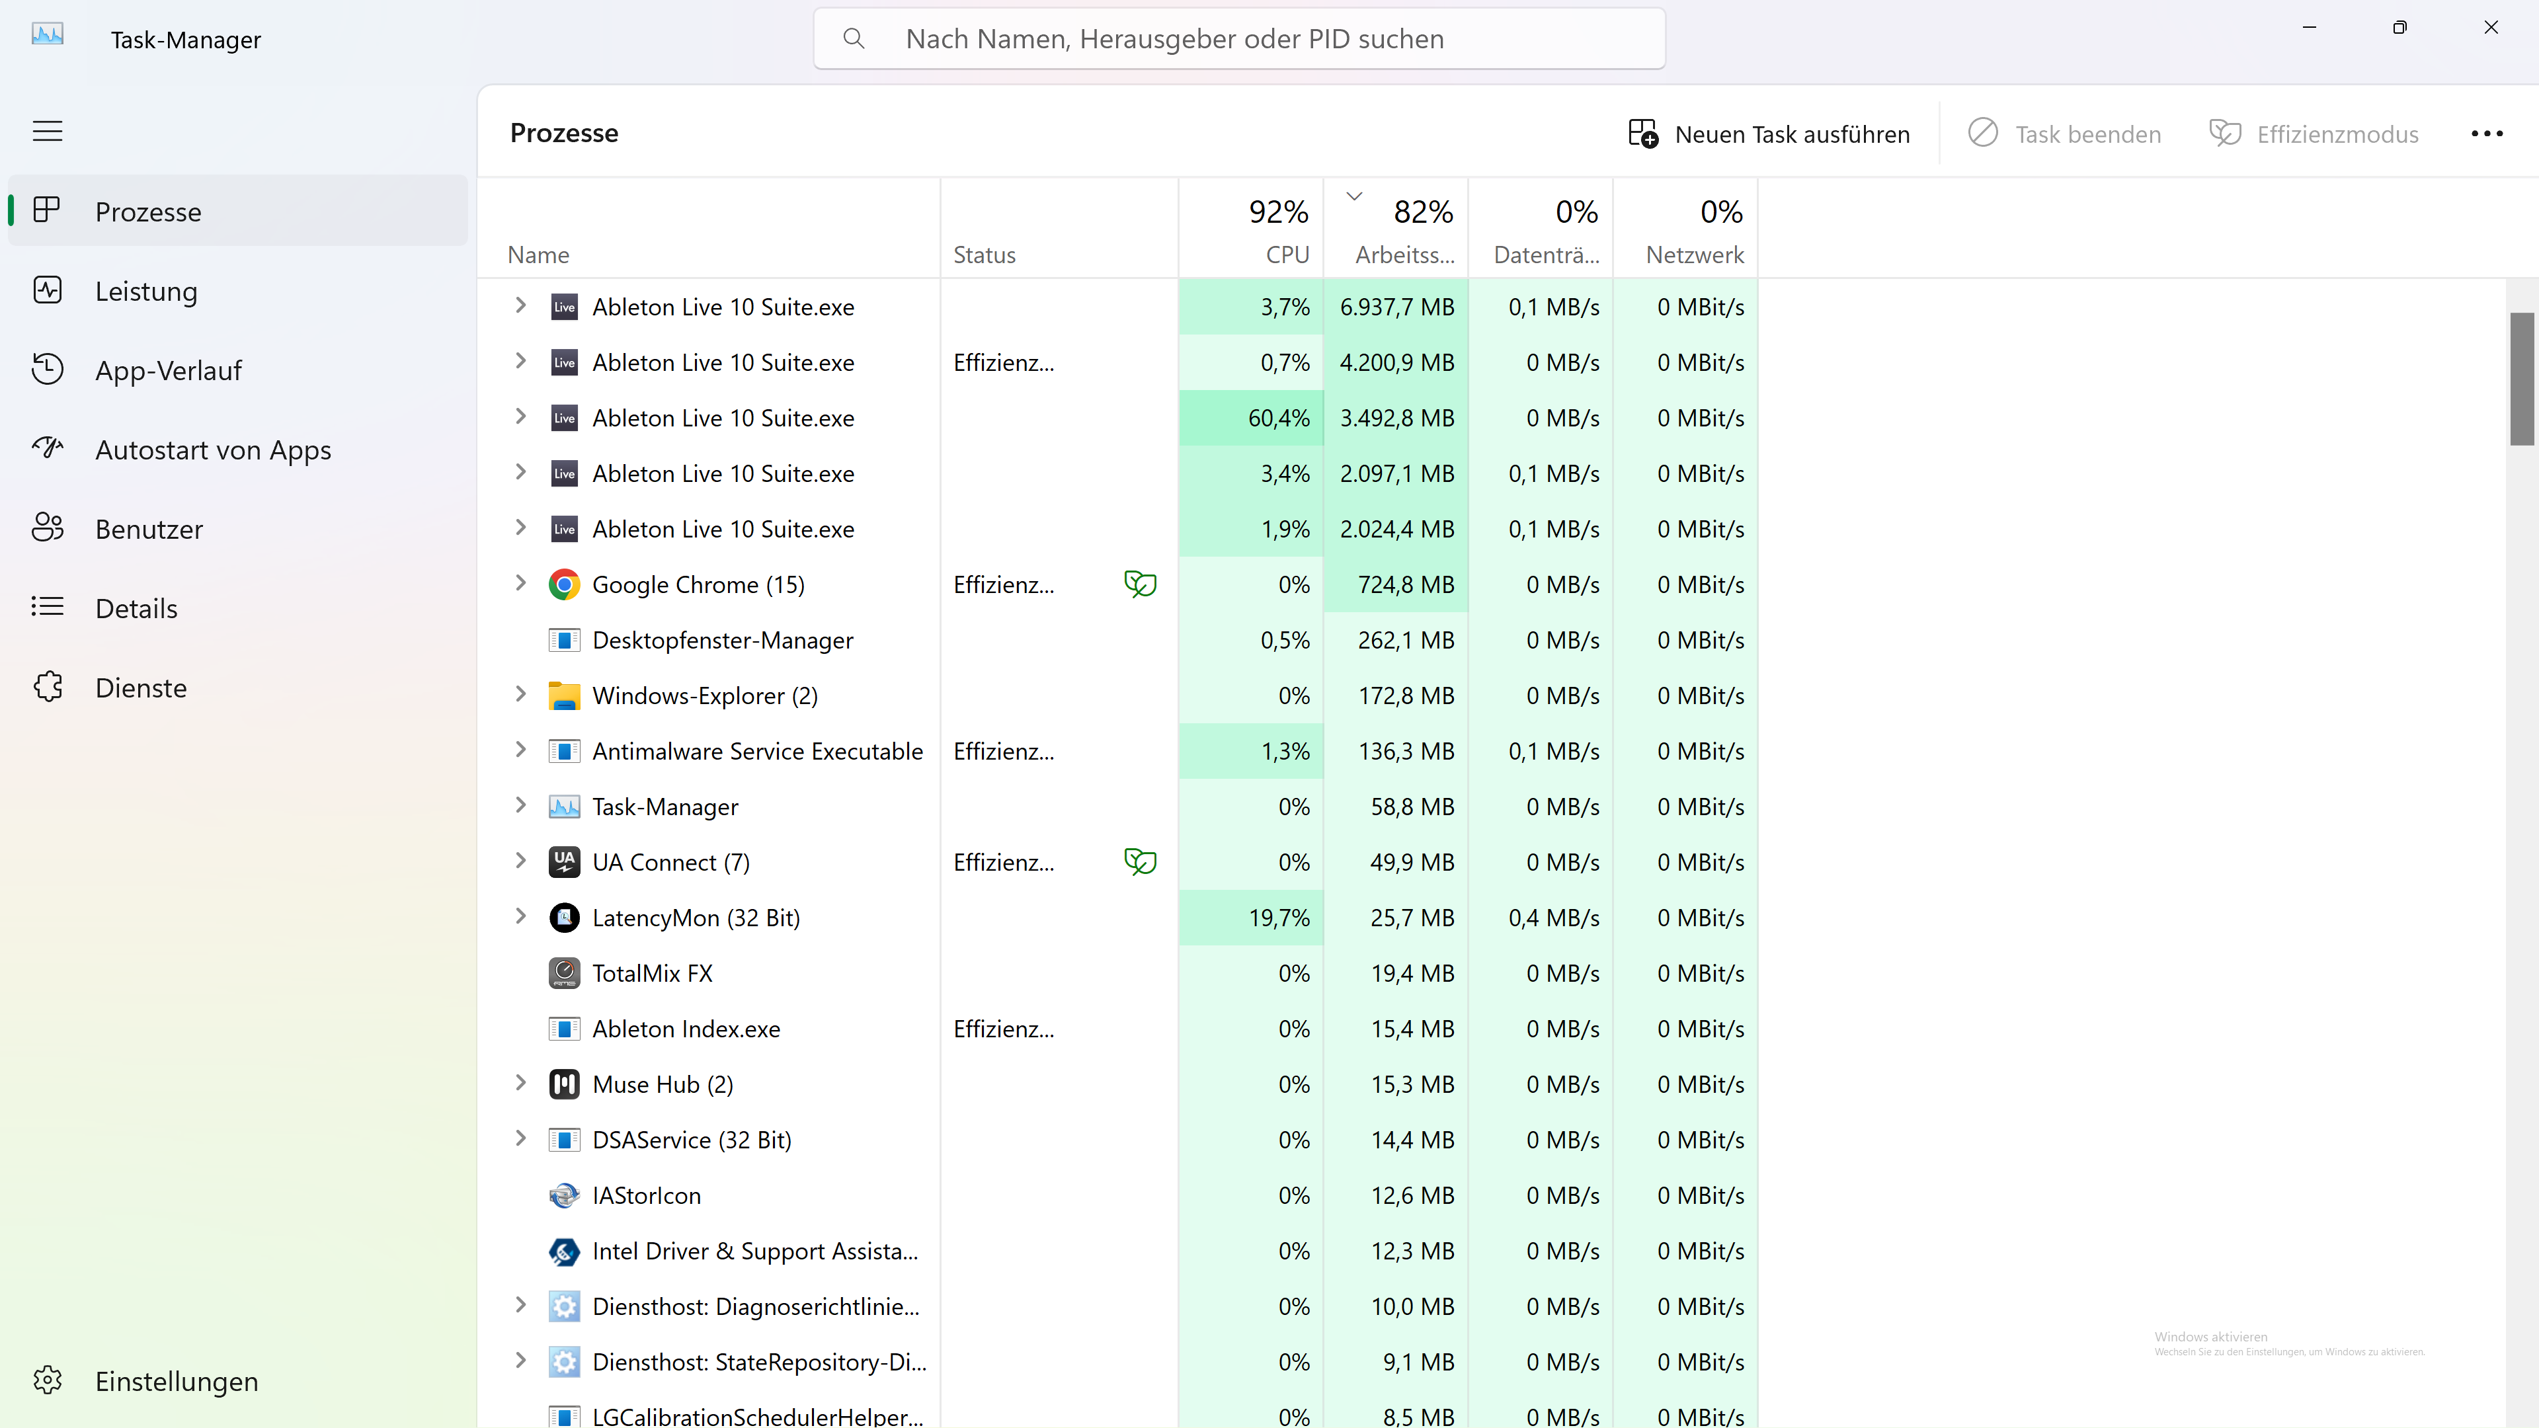Click Neuen Task ausführen button
The height and width of the screenshot is (1428, 2539).
click(1769, 134)
